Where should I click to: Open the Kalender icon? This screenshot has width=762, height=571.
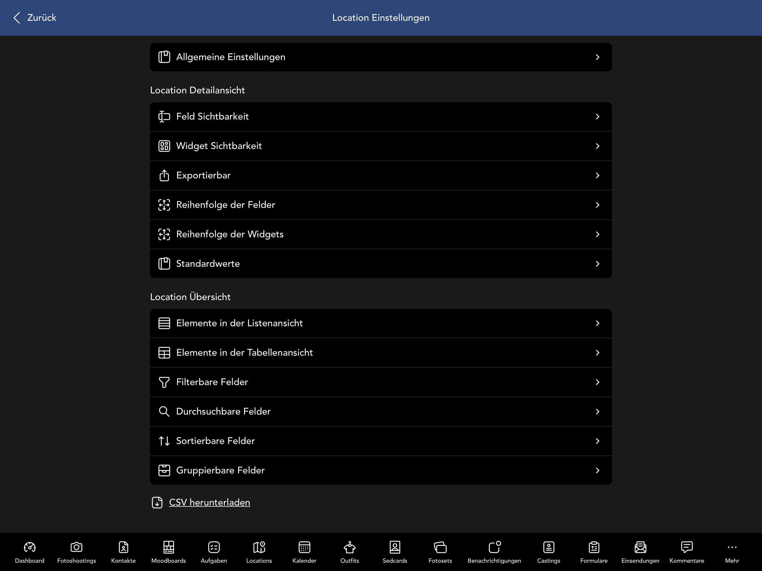tap(304, 547)
